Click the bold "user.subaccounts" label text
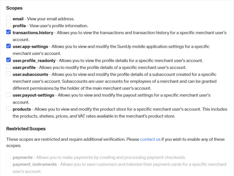234x176 pixels. point(30,74)
